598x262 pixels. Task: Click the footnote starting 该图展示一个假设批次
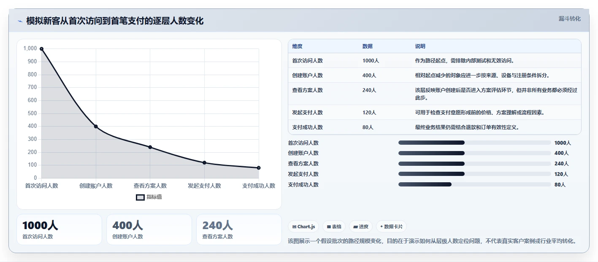coord(432,241)
